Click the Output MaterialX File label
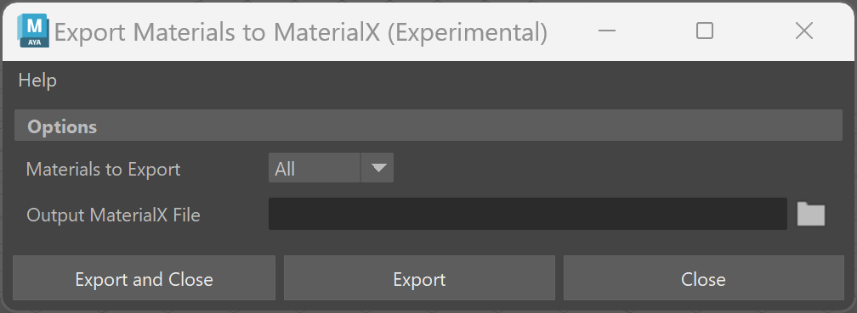 [113, 215]
